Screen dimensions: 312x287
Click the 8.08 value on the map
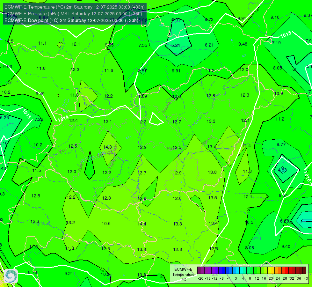pos(249,248)
